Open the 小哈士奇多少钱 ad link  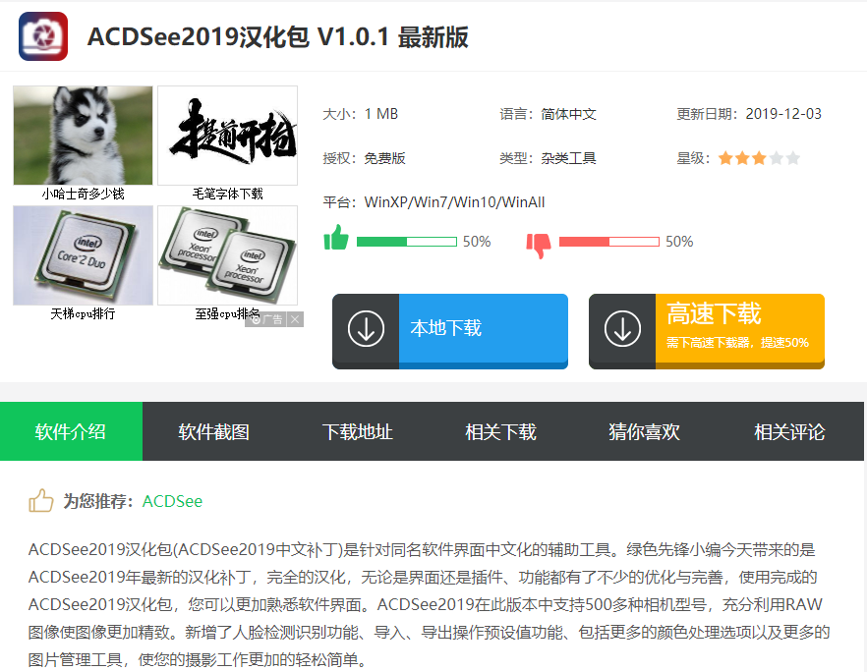83,194
